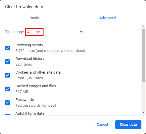
Task: Uncheck Cached images and files checkbox
Action: [x=7, y=89]
